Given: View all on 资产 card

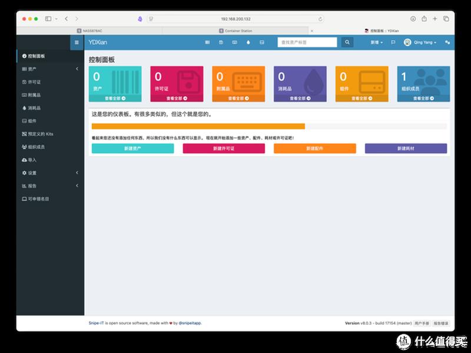Looking at the screenshot, I should click(115, 98).
